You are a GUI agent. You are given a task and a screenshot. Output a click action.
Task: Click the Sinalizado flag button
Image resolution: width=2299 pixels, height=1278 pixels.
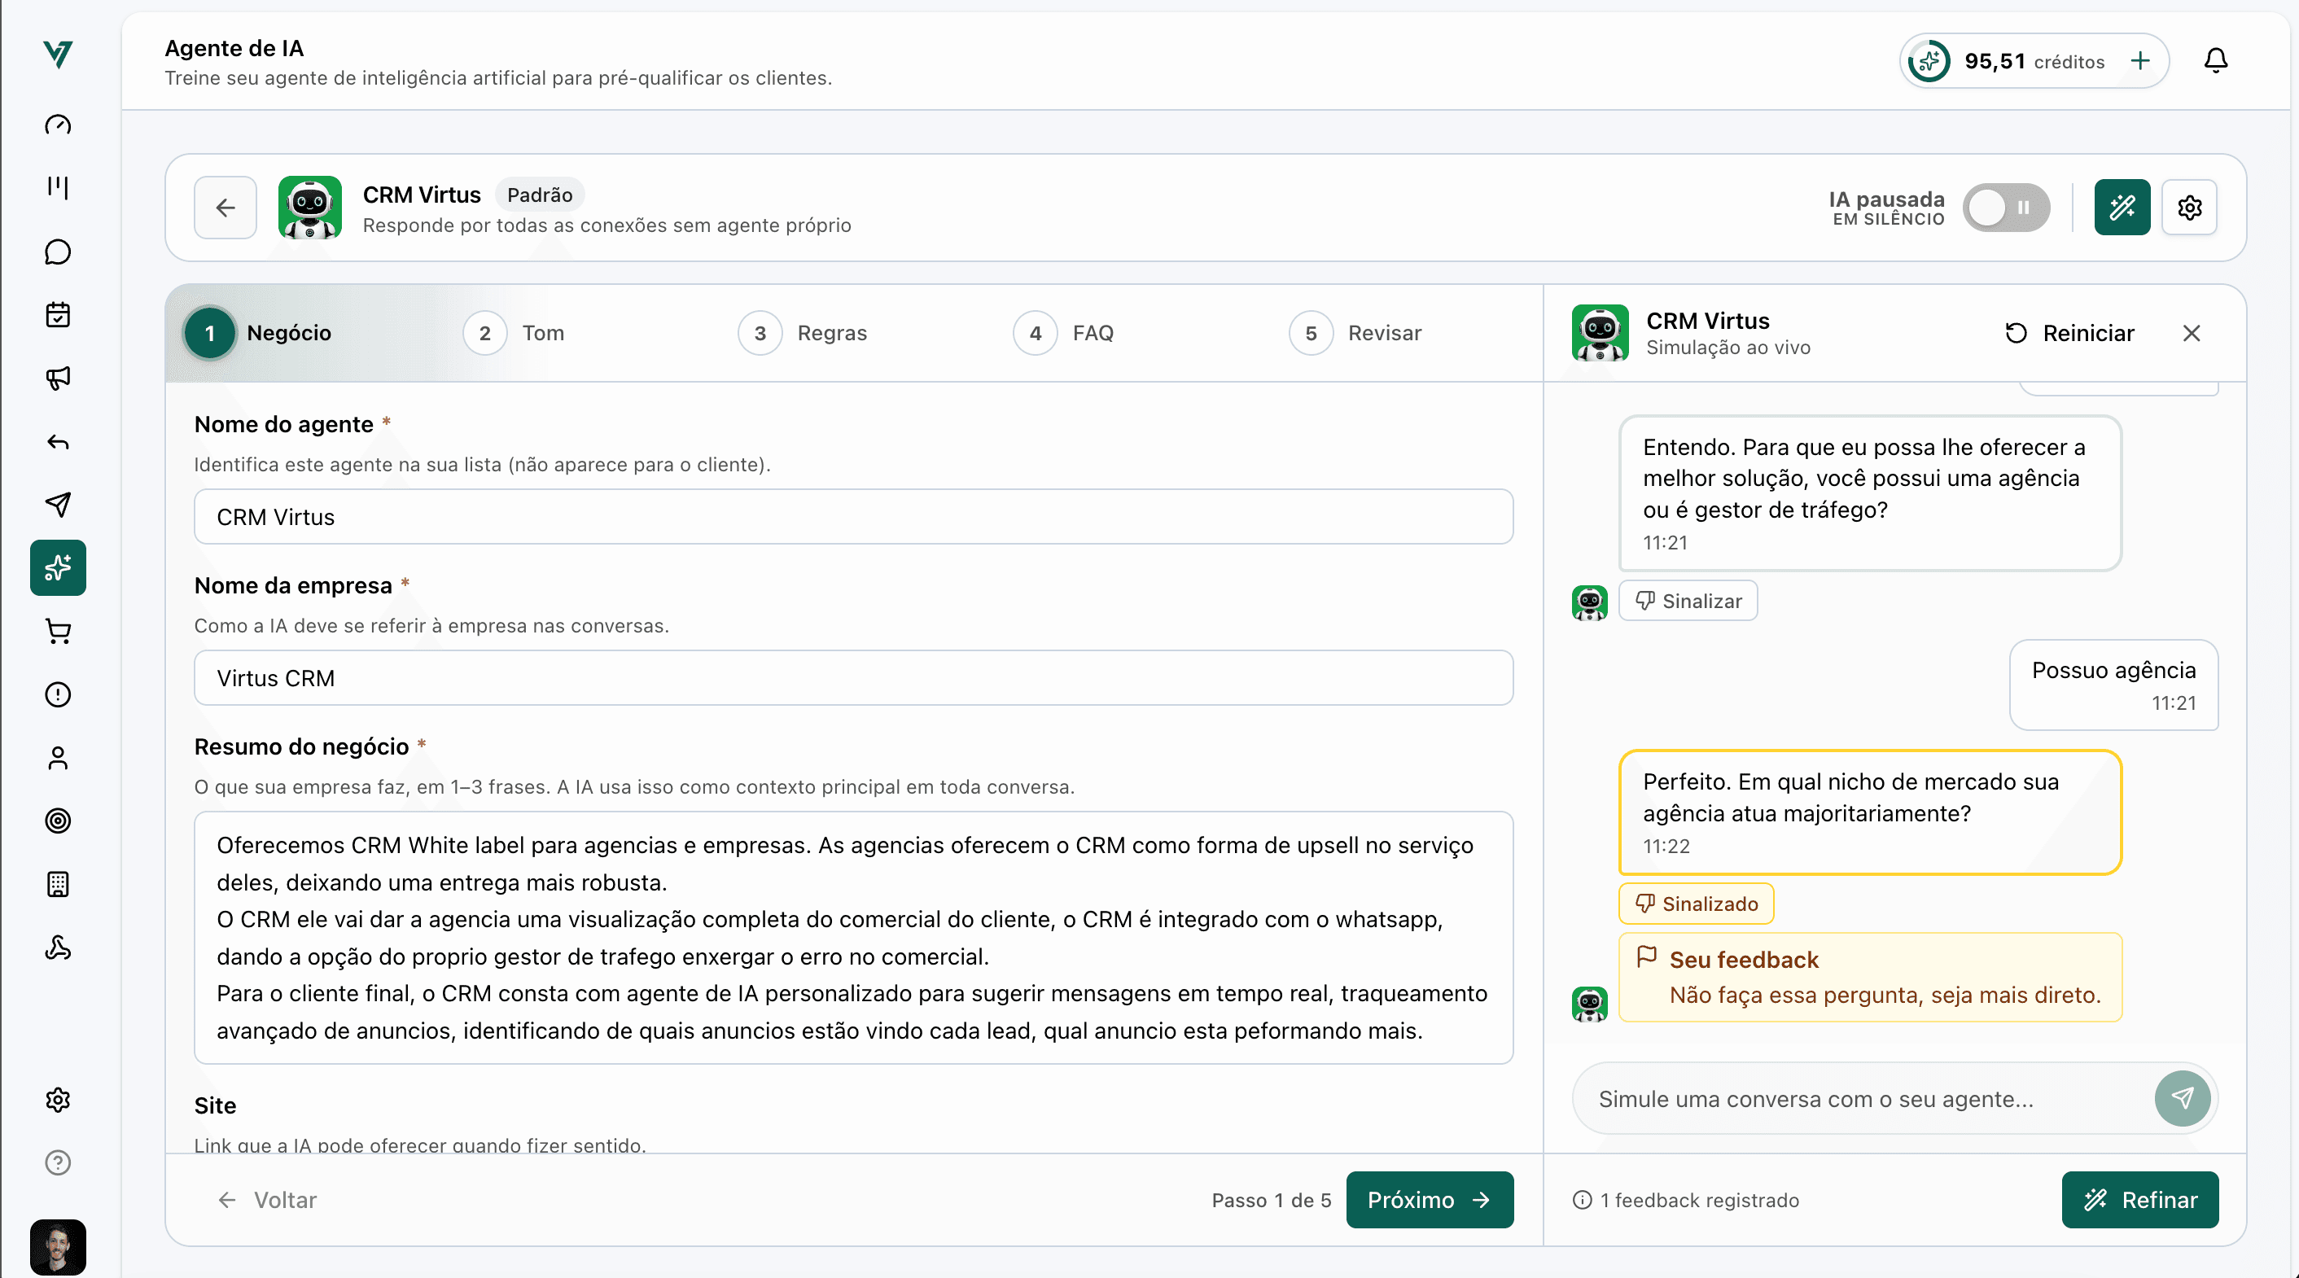point(1696,904)
